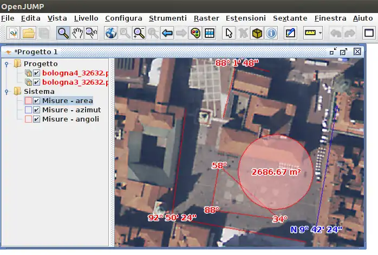
Task: Open the attribute table grid icon
Action: point(210,33)
